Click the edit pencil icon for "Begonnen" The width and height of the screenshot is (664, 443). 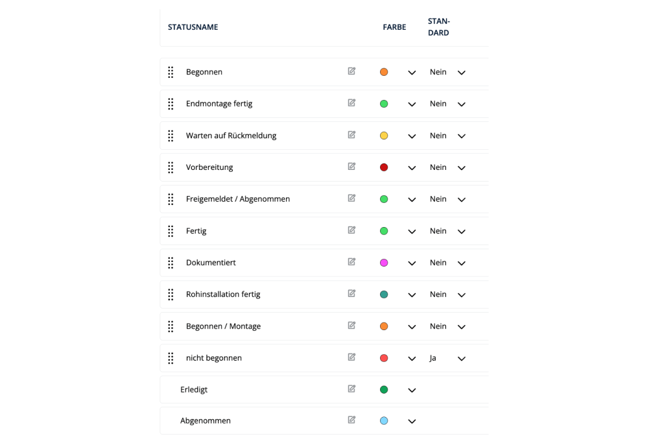click(351, 71)
